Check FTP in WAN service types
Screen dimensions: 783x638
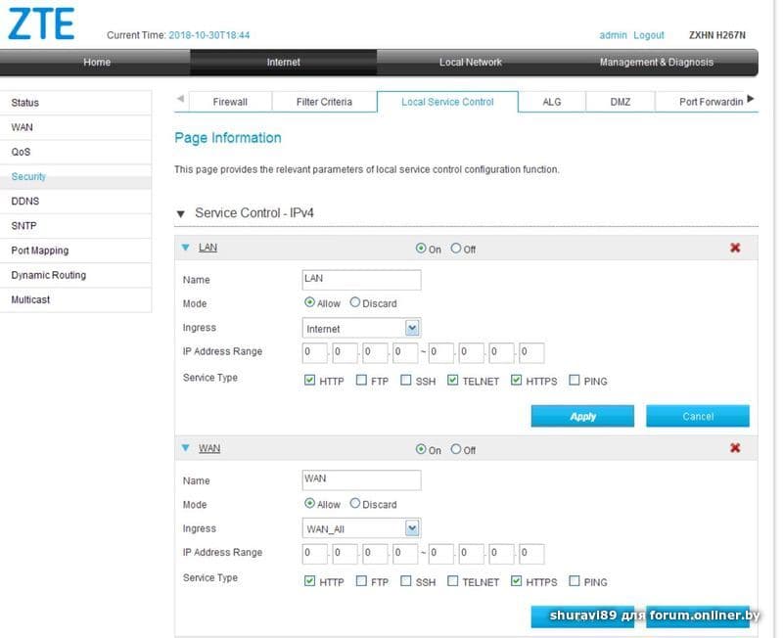(x=361, y=581)
